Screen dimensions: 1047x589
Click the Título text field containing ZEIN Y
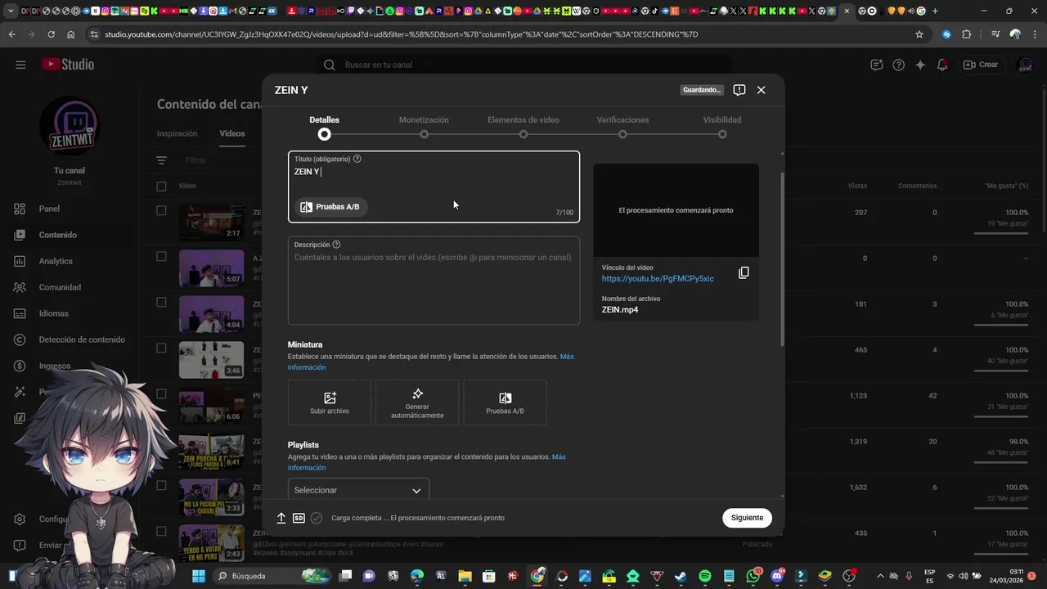click(434, 187)
